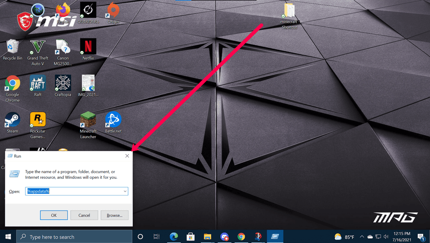Open the notification action center
This screenshot has height=243, width=430.
click(x=421, y=237)
